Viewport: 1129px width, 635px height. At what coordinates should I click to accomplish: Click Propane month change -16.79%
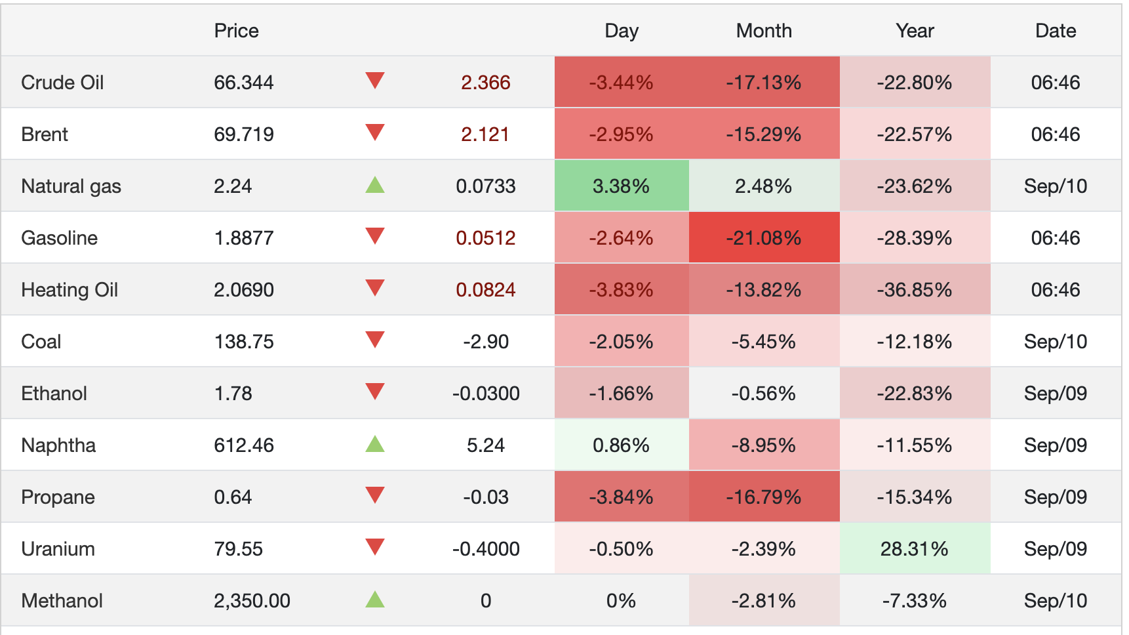click(764, 497)
